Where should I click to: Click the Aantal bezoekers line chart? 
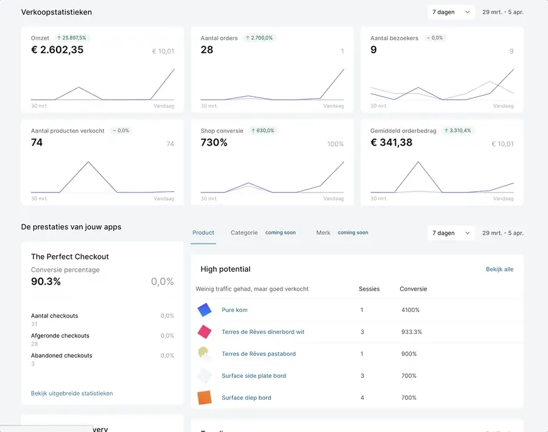(442, 84)
